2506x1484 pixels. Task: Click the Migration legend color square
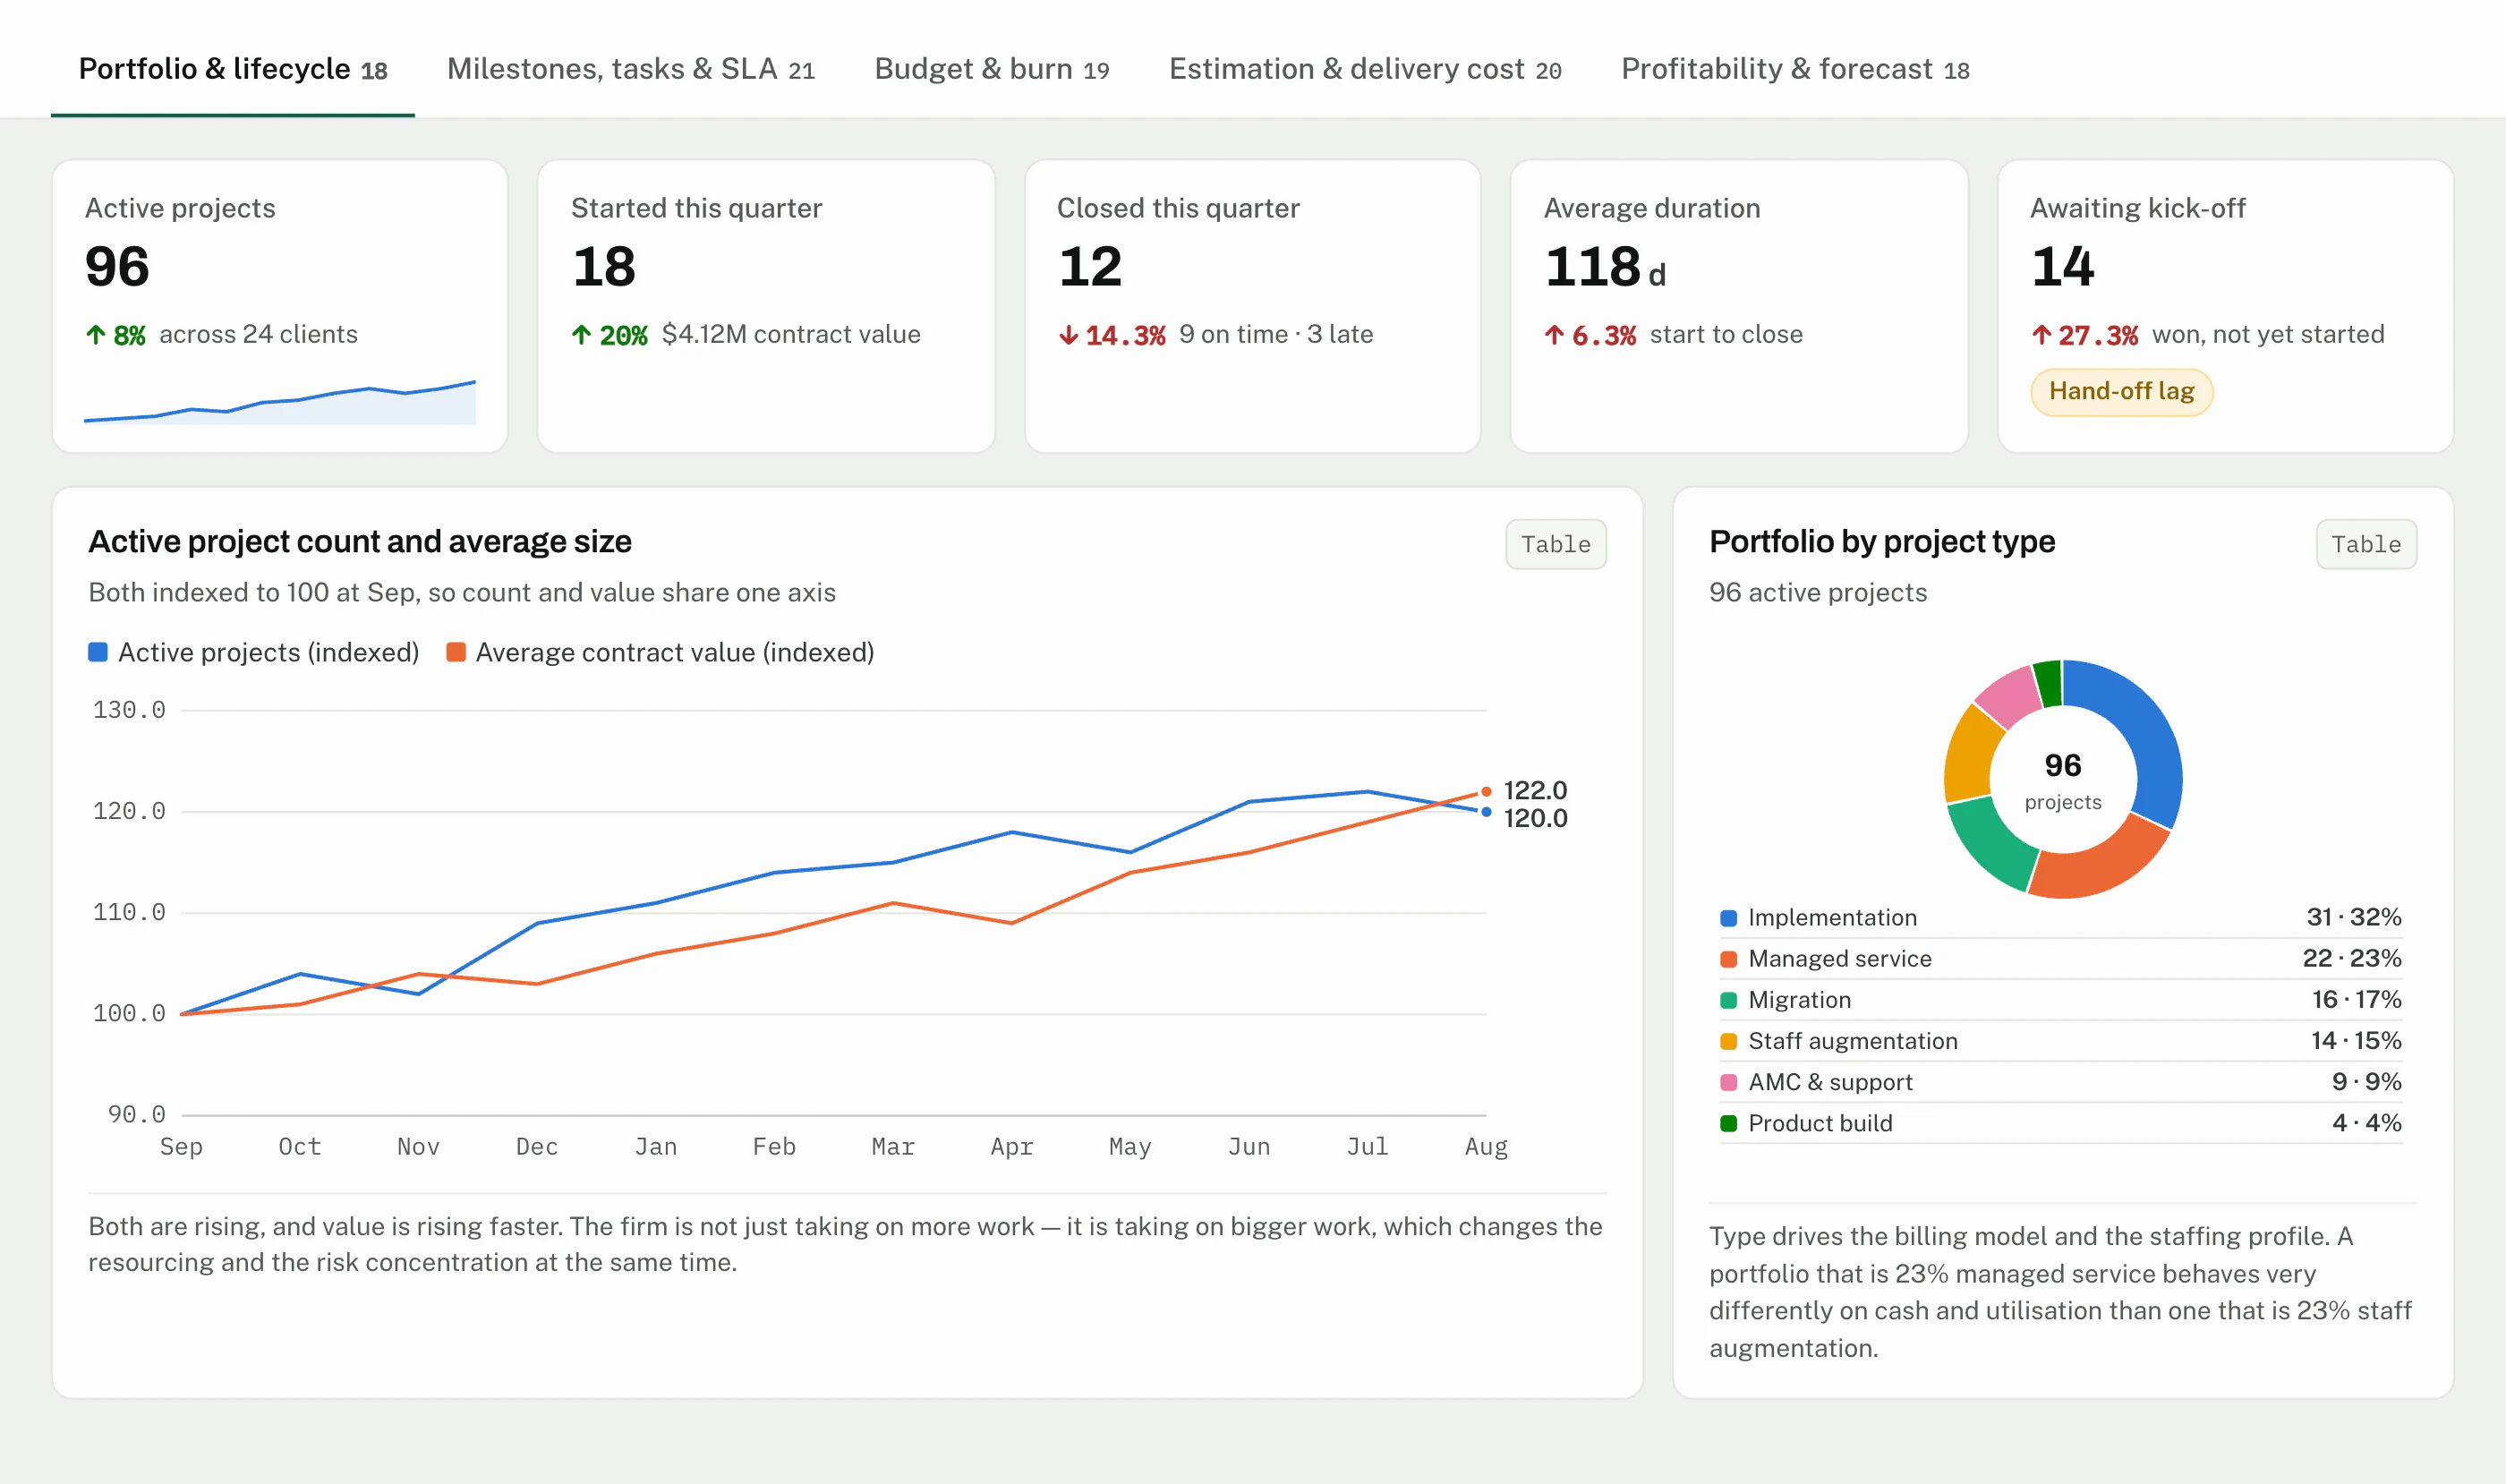tap(1728, 1000)
